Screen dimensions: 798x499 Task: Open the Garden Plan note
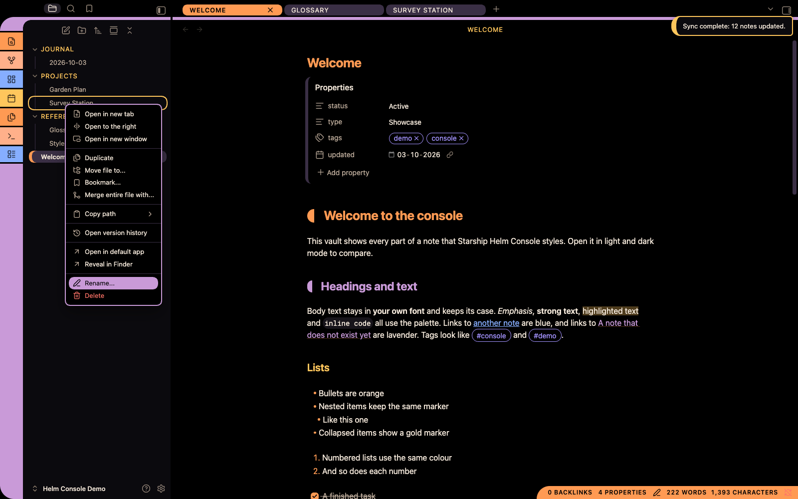point(68,90)
